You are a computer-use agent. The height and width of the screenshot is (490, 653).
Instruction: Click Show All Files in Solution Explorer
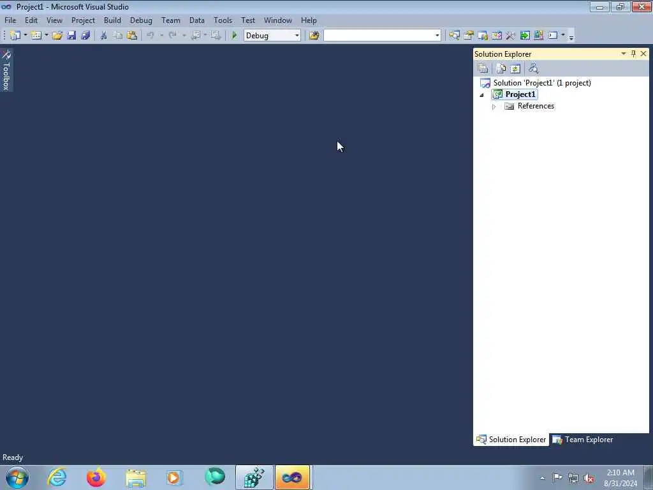(x=501, y=68)
